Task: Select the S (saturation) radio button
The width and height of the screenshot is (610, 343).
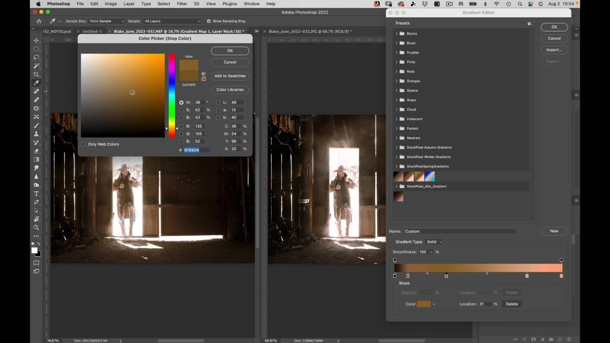Action: click(181, 110)
